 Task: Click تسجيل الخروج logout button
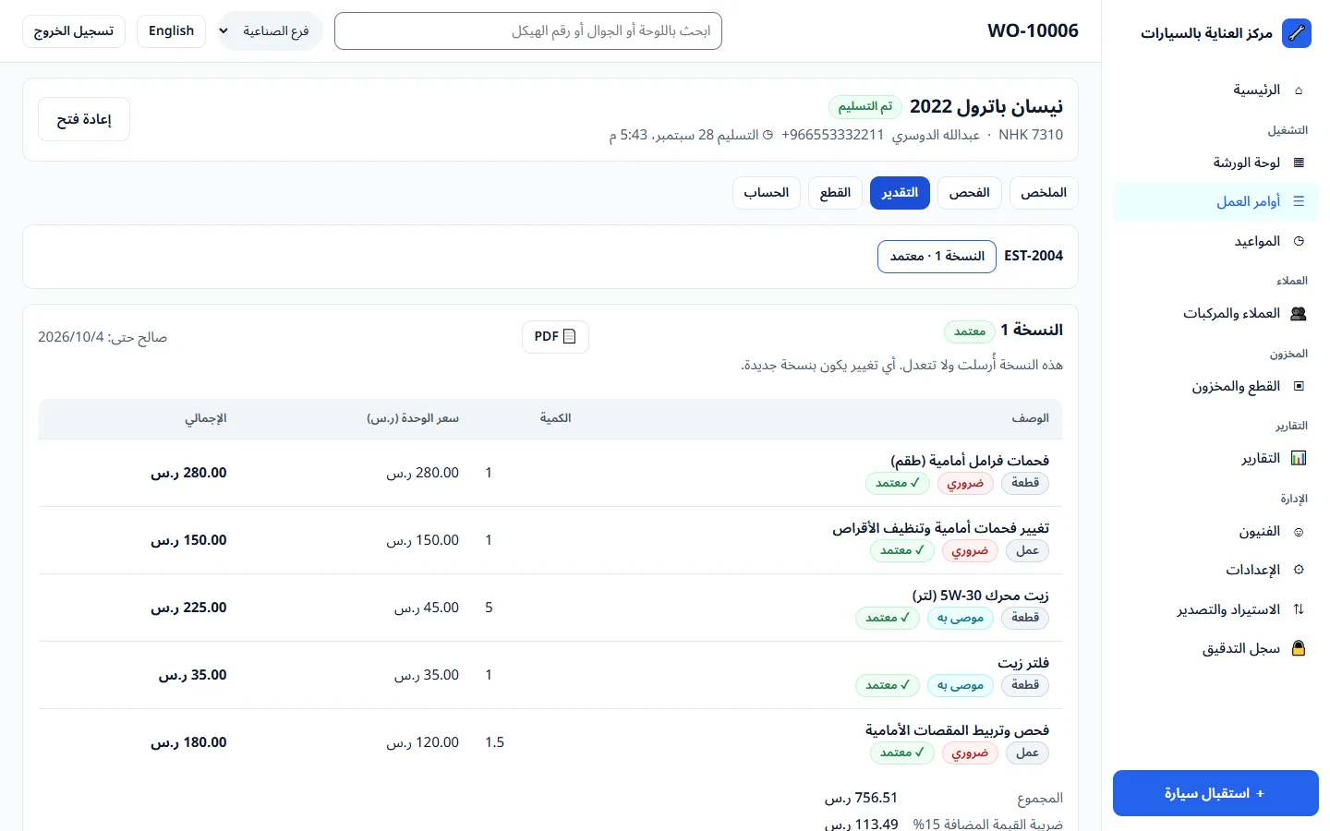(x=74, y=30)
